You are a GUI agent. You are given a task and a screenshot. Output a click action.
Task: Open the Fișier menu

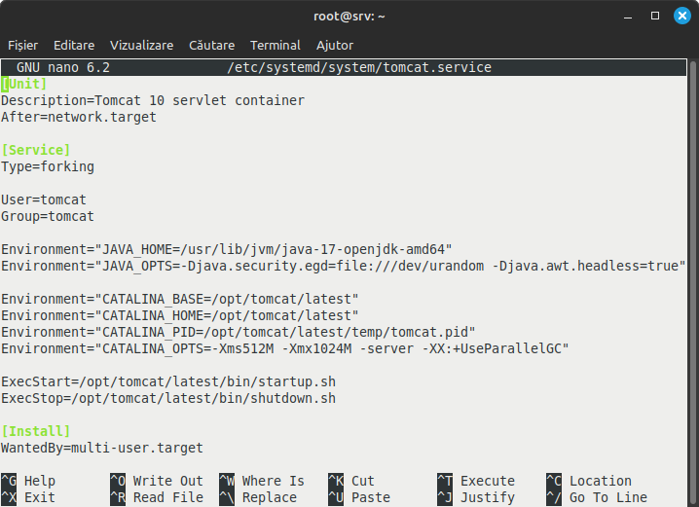(23, 45)
